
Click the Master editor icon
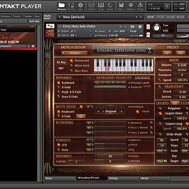point(71,6)
